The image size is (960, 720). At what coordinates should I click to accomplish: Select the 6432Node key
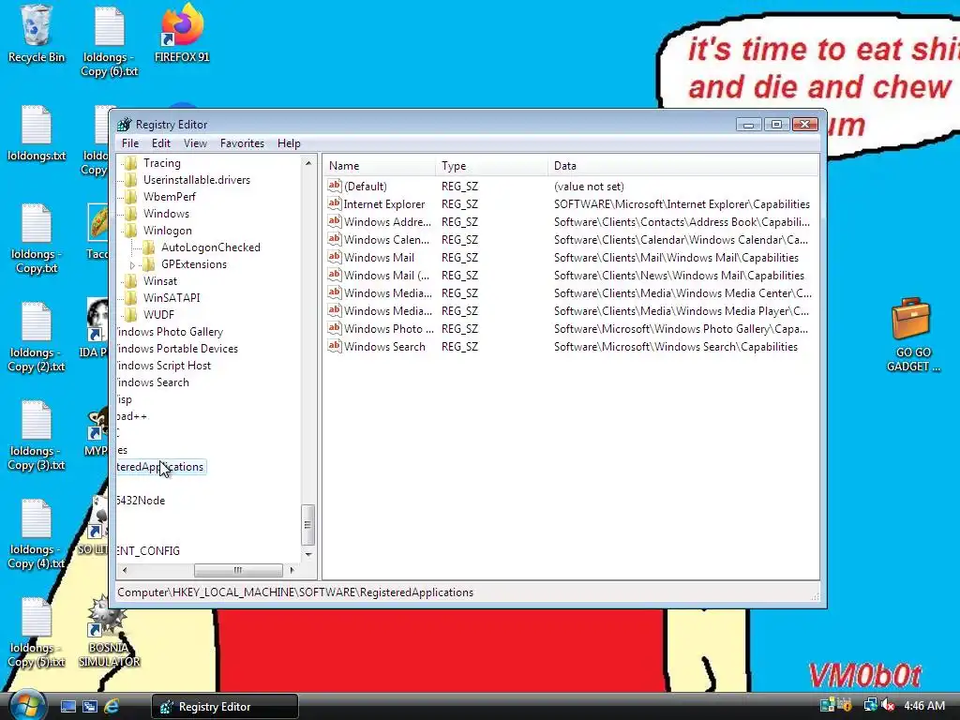[141, 501]
